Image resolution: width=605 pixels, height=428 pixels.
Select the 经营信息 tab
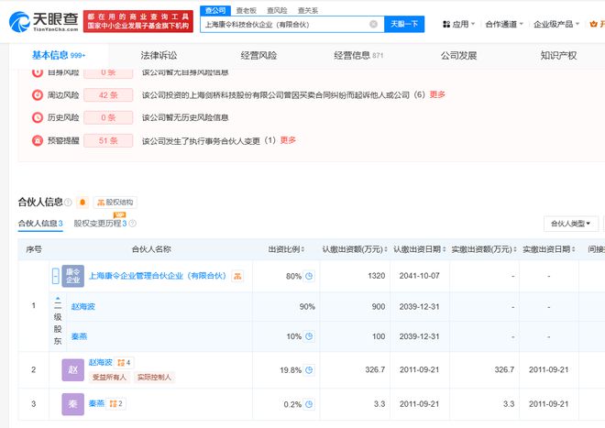tap(358, 56)
